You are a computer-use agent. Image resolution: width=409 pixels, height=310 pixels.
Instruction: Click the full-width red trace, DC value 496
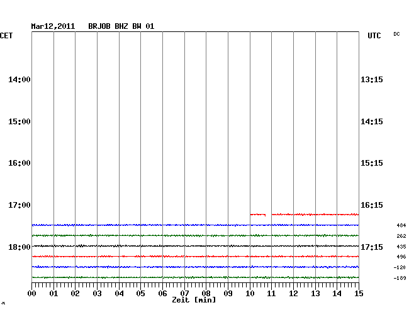[x=195, y=257]
